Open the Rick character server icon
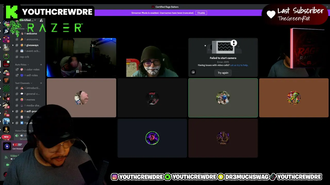Viewport: 330px width, 185px height. coord(6,48)
